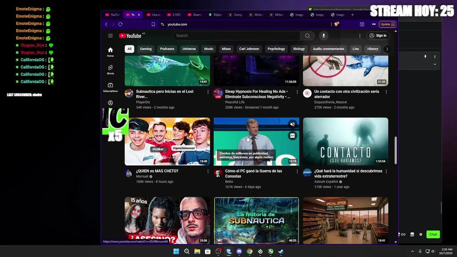Go back in the browser
This screenshot has width=457, height=257.
pyautogui.click(x=106, y=24)
